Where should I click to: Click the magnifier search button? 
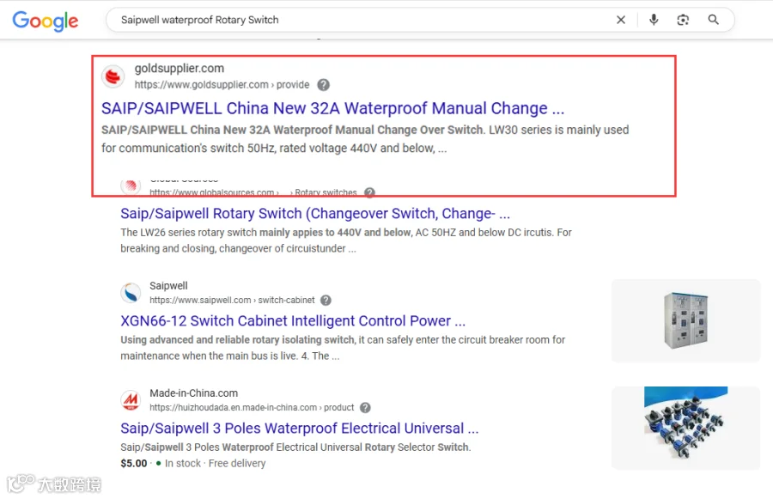[714, 20]
